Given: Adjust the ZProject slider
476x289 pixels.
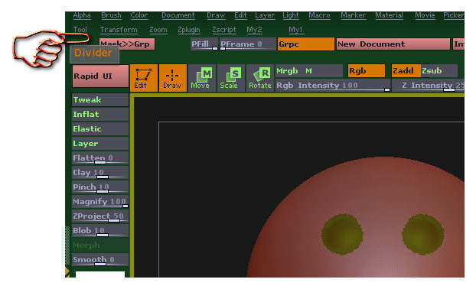Looking at the screenshot, I should point(100,216).
